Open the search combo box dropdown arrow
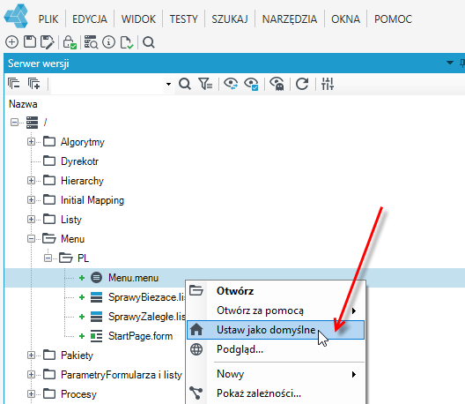Screen dimensions: 465x404 point(168,84)
